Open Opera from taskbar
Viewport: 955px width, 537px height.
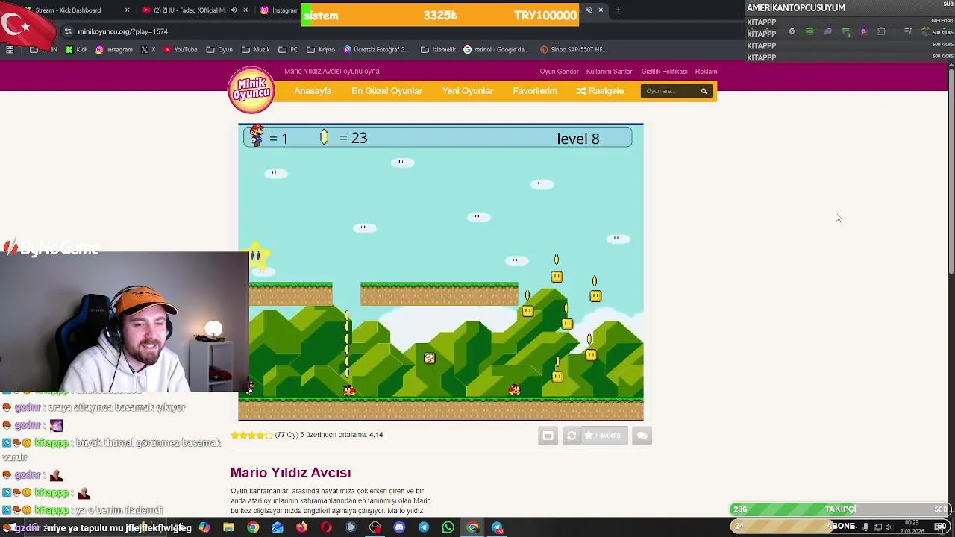326,527
